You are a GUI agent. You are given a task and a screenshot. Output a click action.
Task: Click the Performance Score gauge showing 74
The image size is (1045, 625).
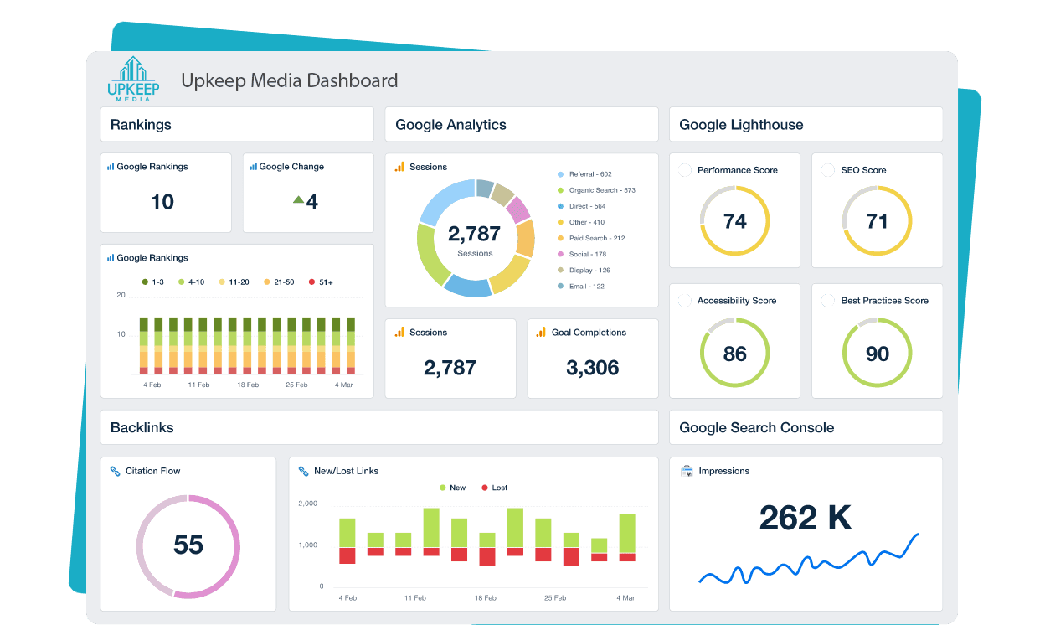pos(734,220)
